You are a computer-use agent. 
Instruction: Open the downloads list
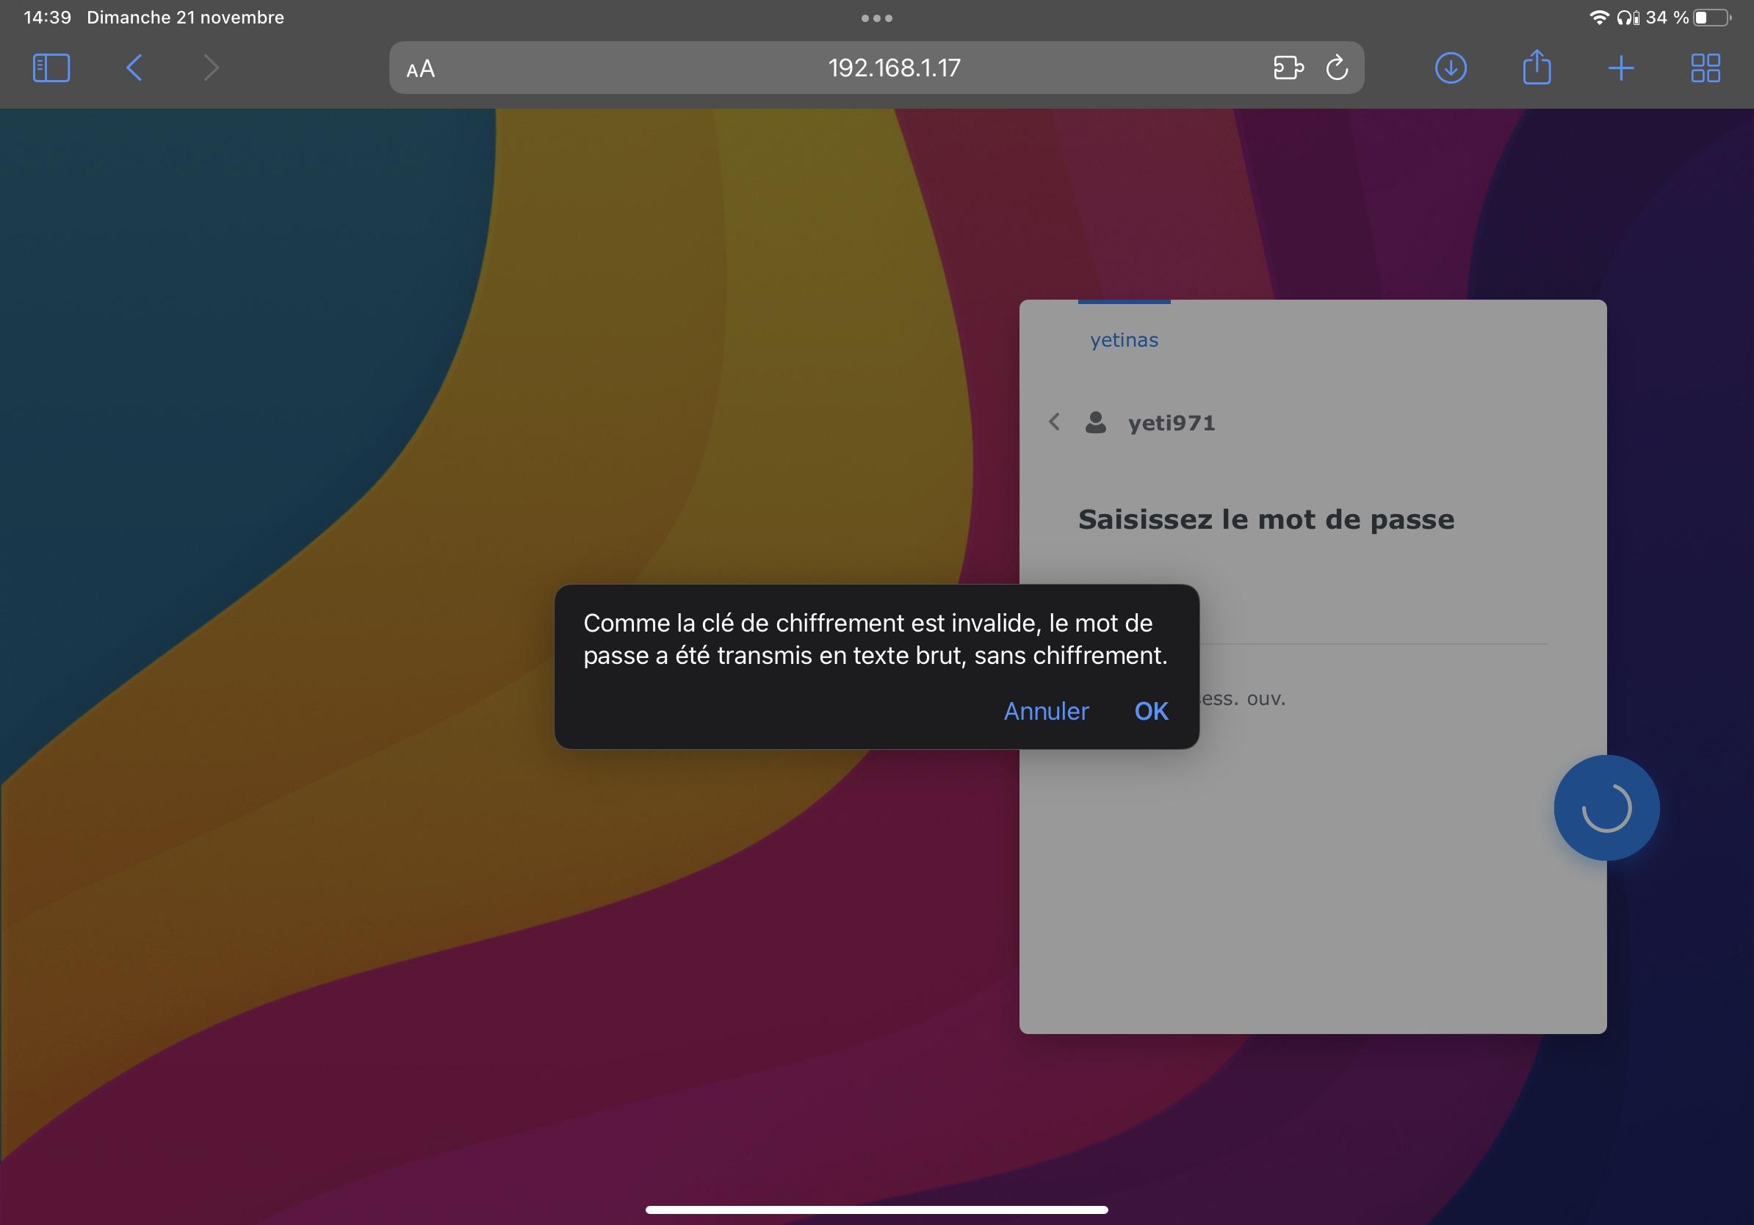(x=1450, y=68)
